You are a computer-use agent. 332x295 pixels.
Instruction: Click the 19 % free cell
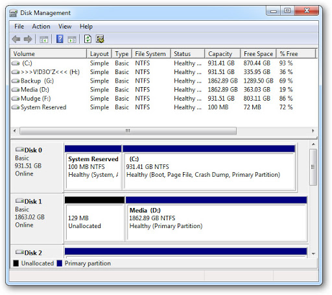(x=286, y=90)
